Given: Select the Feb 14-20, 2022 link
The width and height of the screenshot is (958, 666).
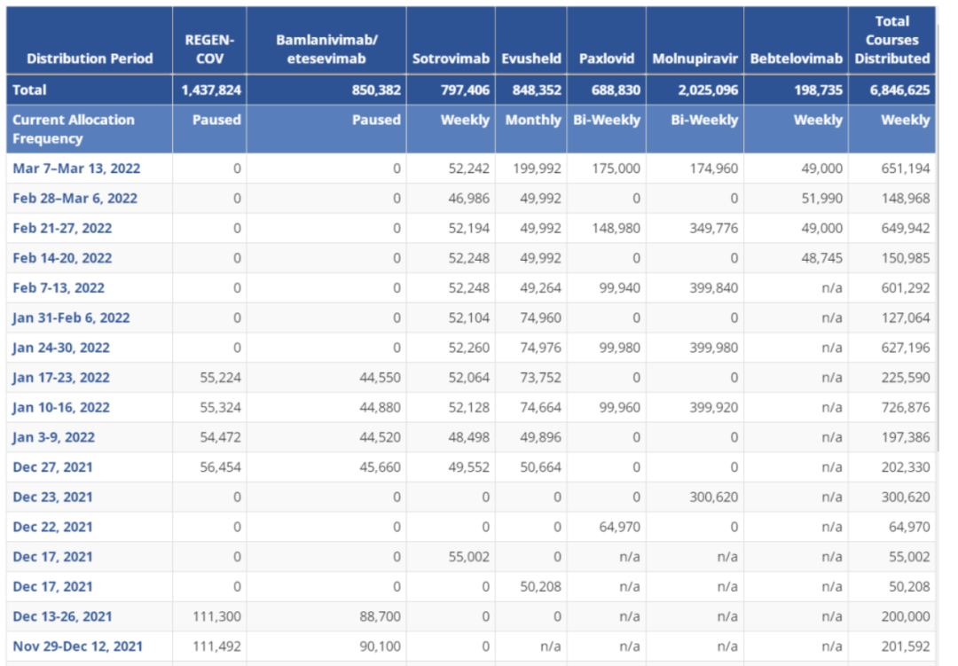Looking at the screenshot, I should coord(62,258).
